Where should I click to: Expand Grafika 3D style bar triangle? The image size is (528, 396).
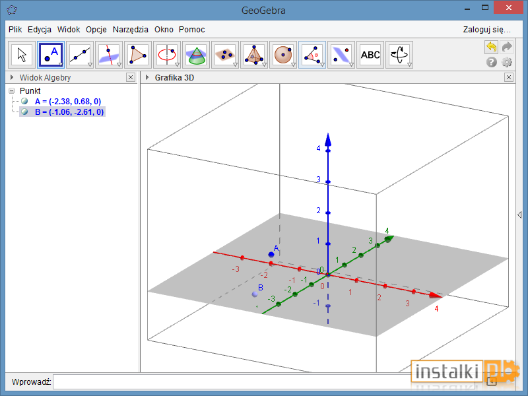point(147,77)
